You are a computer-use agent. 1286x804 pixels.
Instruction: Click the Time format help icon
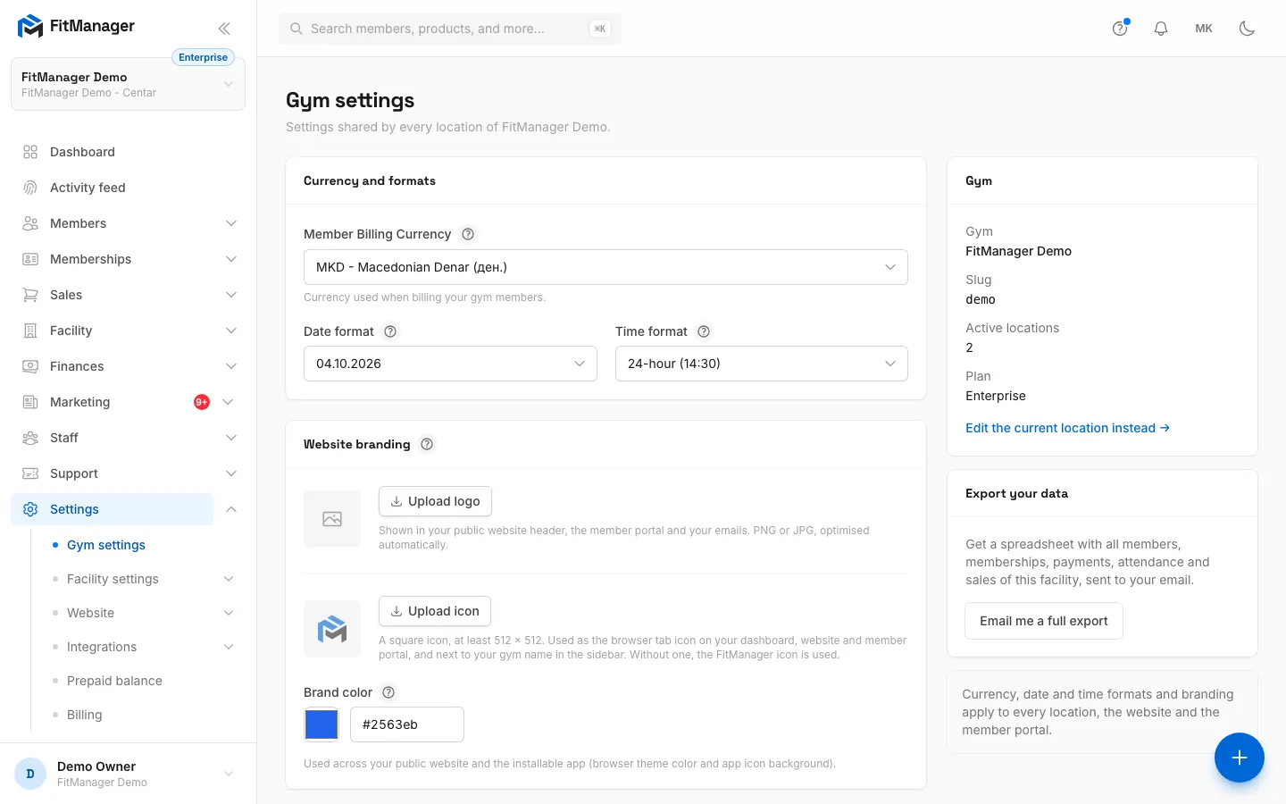[x=704, y=331]
